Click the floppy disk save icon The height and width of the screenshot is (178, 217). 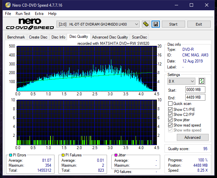point(156,24)
